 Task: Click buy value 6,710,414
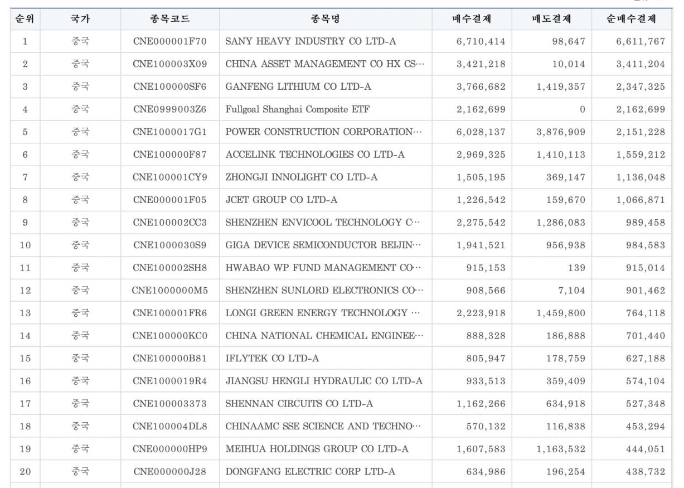[481, 41]
